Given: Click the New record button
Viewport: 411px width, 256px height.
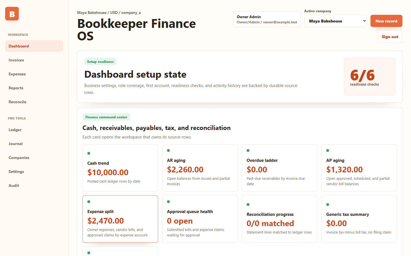Looking at the screenshot, I should coord(386,21).
